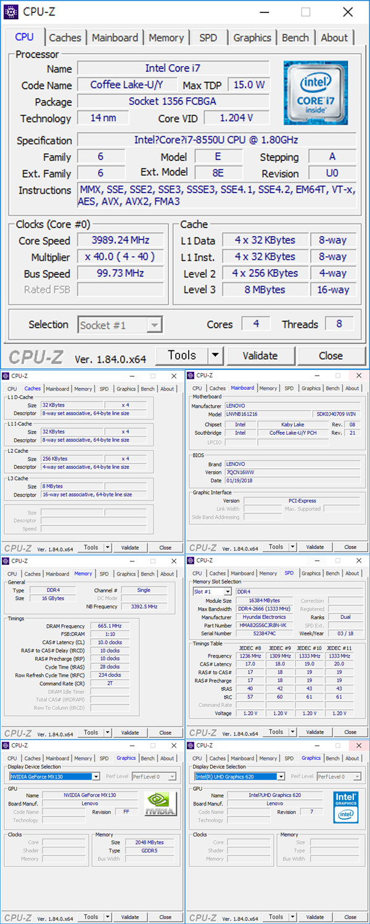Click Validate in the Memory window
This screenshot has height=924, width=370.
tap(130, 733)
